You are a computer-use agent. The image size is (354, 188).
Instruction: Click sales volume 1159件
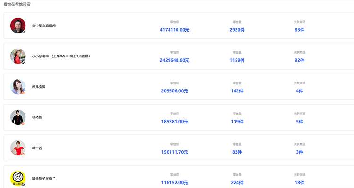coord(237,60)
